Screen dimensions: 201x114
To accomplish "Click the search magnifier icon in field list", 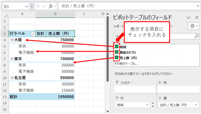I will click(197, 36).
